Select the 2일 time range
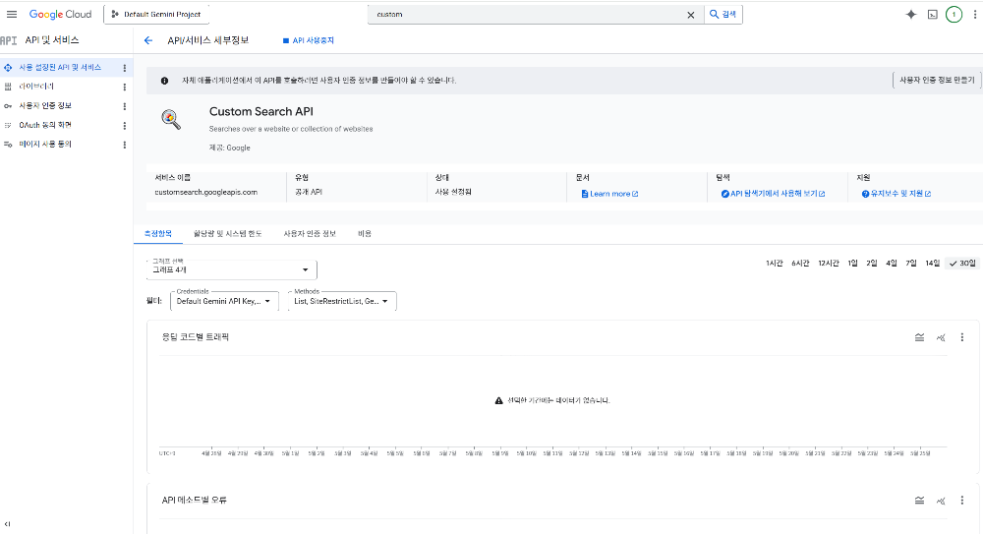The image size is (983, 534). click(x=871, y=263)
